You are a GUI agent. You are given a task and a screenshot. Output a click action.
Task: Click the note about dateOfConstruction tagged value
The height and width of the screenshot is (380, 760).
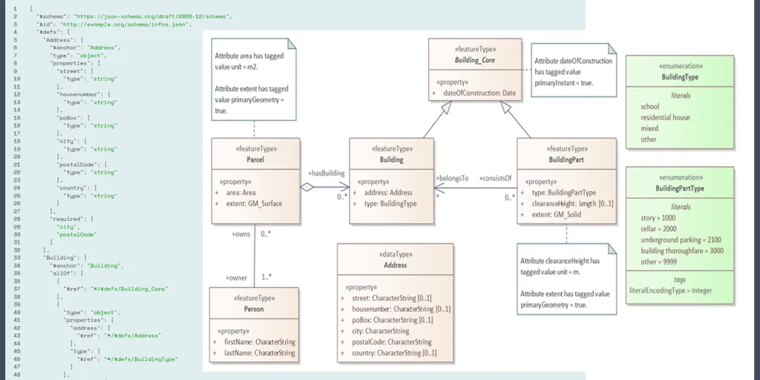click(574, 71)
